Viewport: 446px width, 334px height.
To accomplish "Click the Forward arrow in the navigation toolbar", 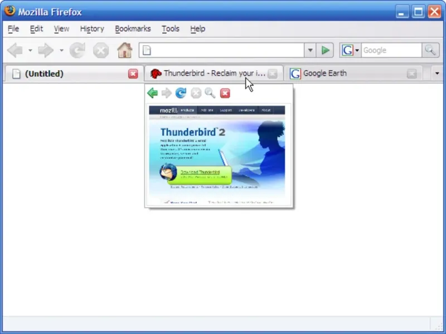I will [46, 50].
